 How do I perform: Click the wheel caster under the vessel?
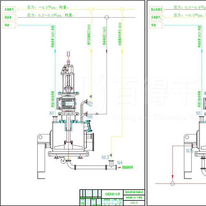coord(63,160)
